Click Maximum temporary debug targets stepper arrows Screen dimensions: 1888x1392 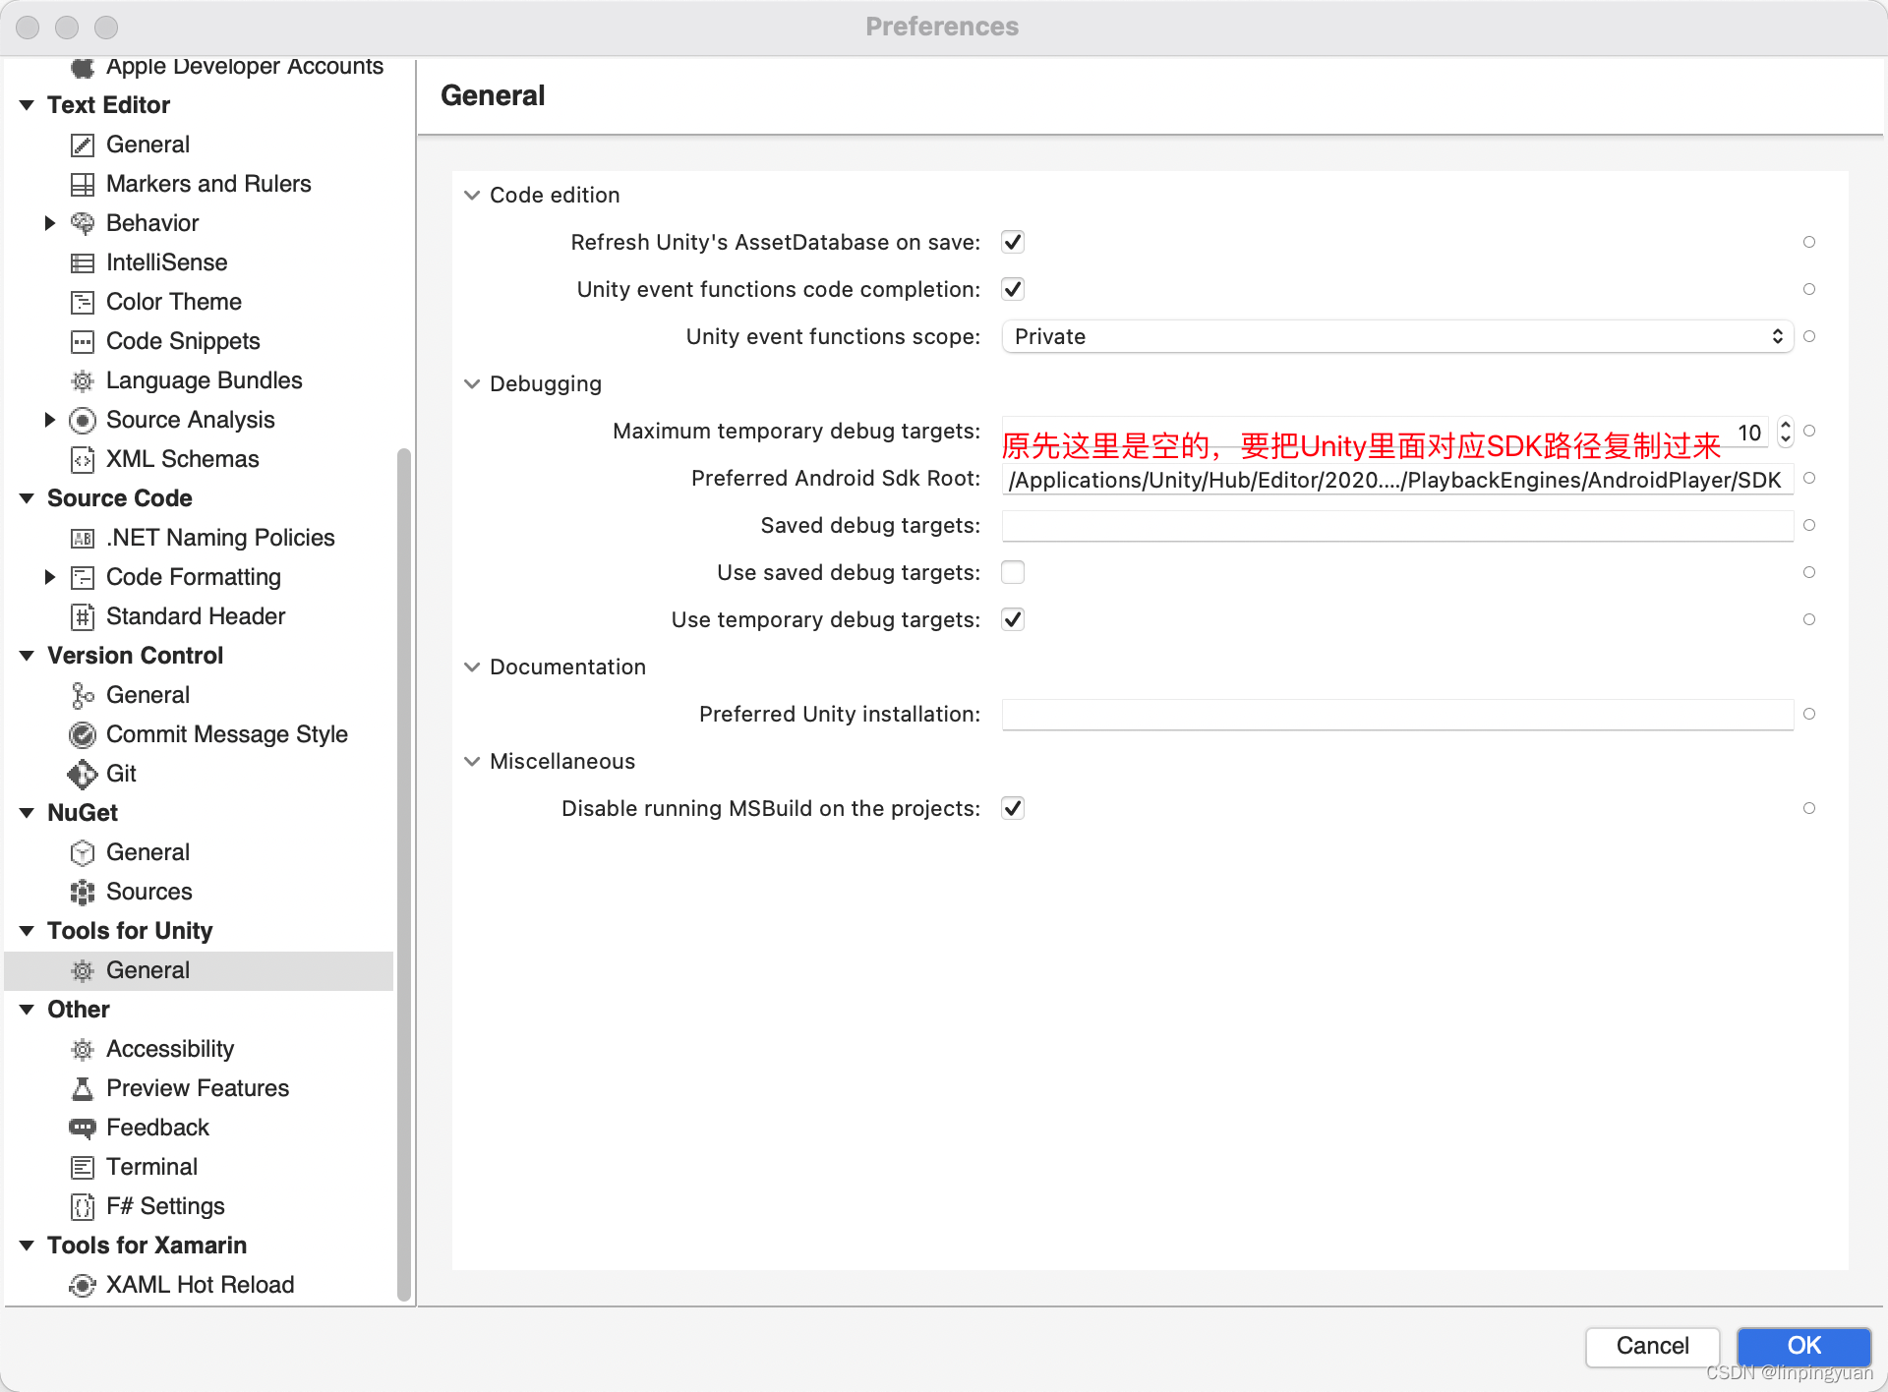tap(1786, 431)
